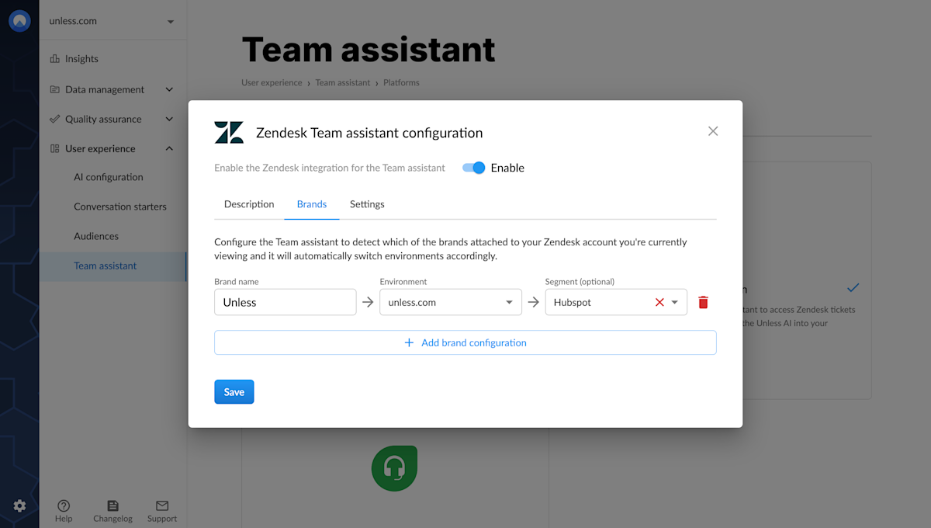Click the Insights chart icon
931x528 pixels.
tap(54, 58)
